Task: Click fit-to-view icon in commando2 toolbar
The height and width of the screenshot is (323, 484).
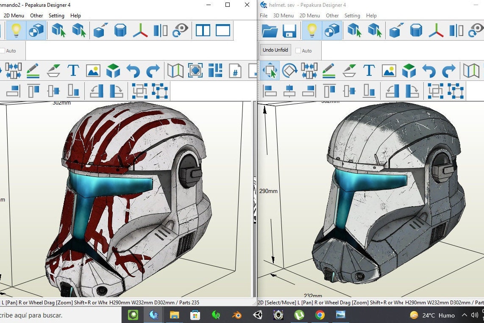Action: tap(195, 71)
